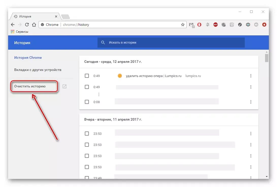Image resolution: width=277 pixels, height=187 pixels.
Task: Open Вкладки с других устройств
Action: 38,70
